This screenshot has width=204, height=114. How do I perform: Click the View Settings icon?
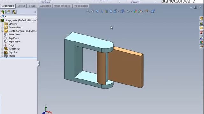tap(146, 11)
